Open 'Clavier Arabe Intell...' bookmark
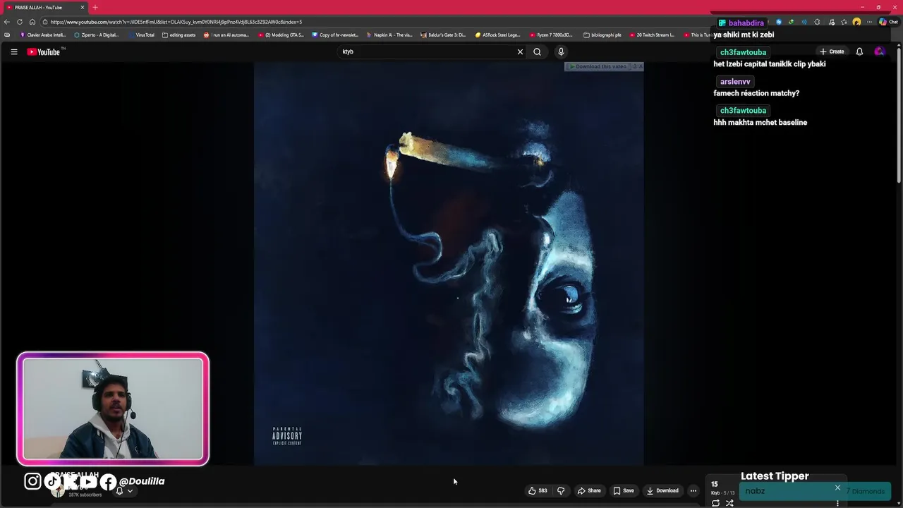Viewport: 903px width, 508px height. pos(42,35)
